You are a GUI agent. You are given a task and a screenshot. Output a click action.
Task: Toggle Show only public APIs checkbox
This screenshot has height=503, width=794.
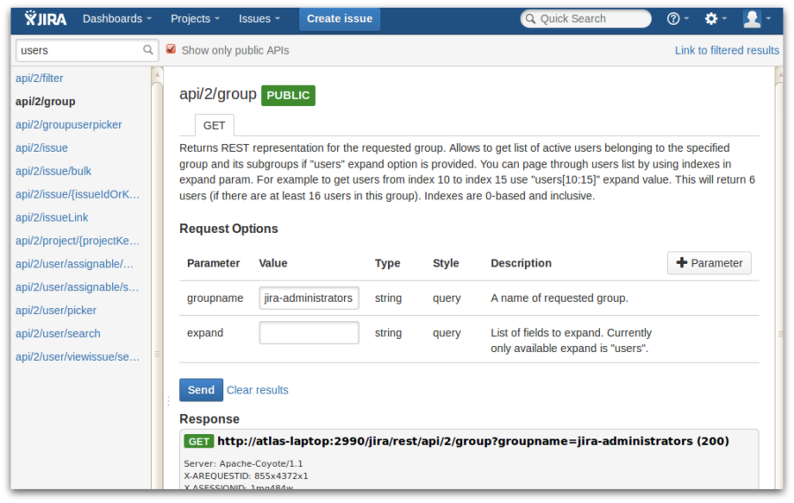coord(171,49)
